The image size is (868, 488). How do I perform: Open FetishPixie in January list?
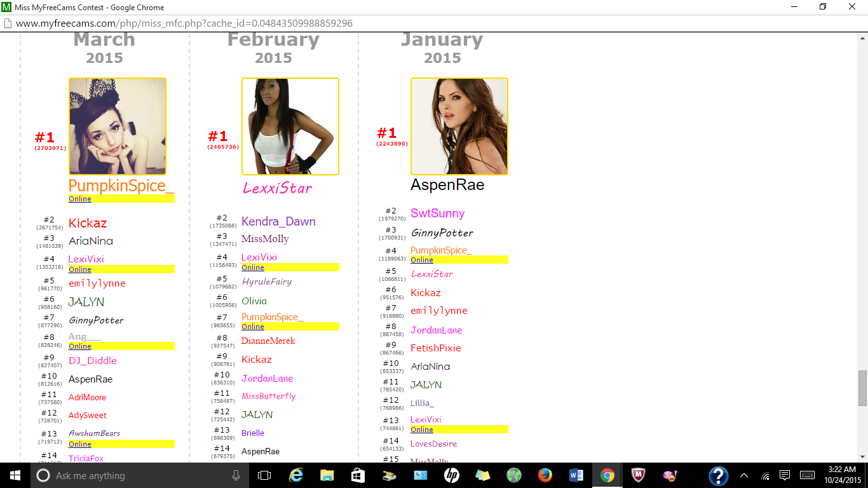pyautogui.click(x=436, y=348)
